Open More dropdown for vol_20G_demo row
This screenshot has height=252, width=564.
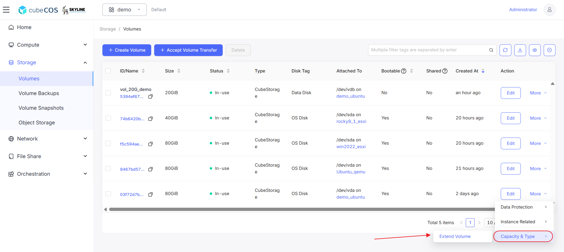pyautogui.click(x=538, y=93)
